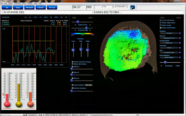Open the first item in the top menu bar
Image resolution: width=186 pixels, height=116 pixels.
pos(2,4)
